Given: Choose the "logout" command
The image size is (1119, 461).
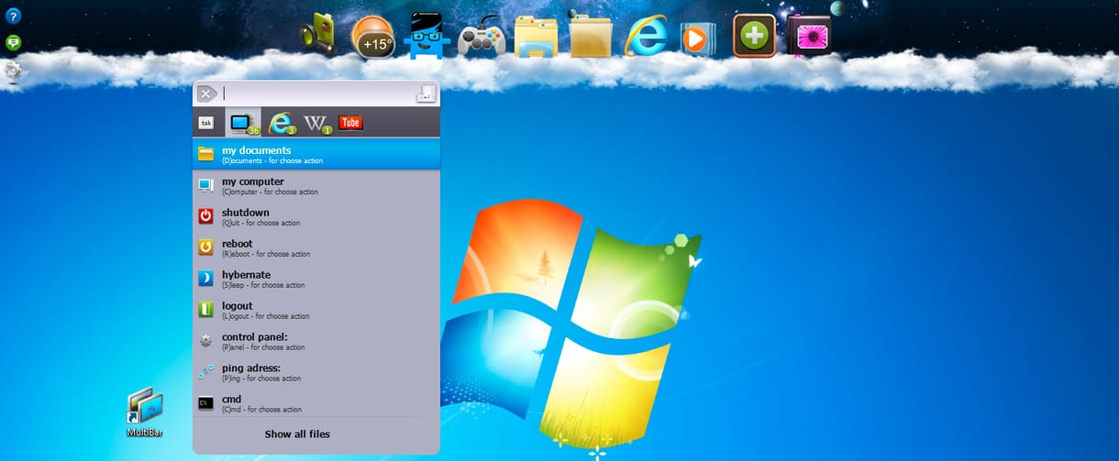Looking at the screenshot, I should pos(316,310).
